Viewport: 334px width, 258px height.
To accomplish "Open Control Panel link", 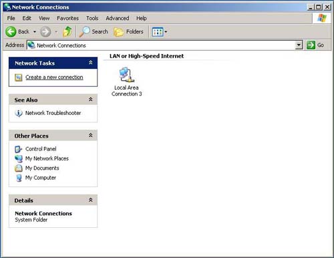I will 41,149.
